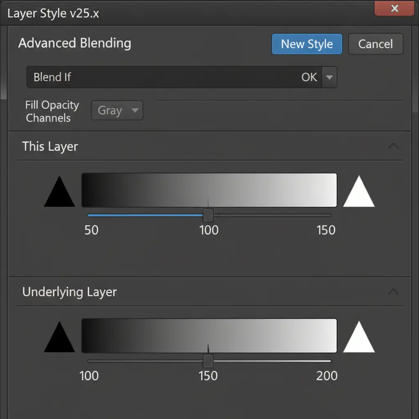
Task: Collapse the Underlying Layer section chevron
Action: click(393, 291)
